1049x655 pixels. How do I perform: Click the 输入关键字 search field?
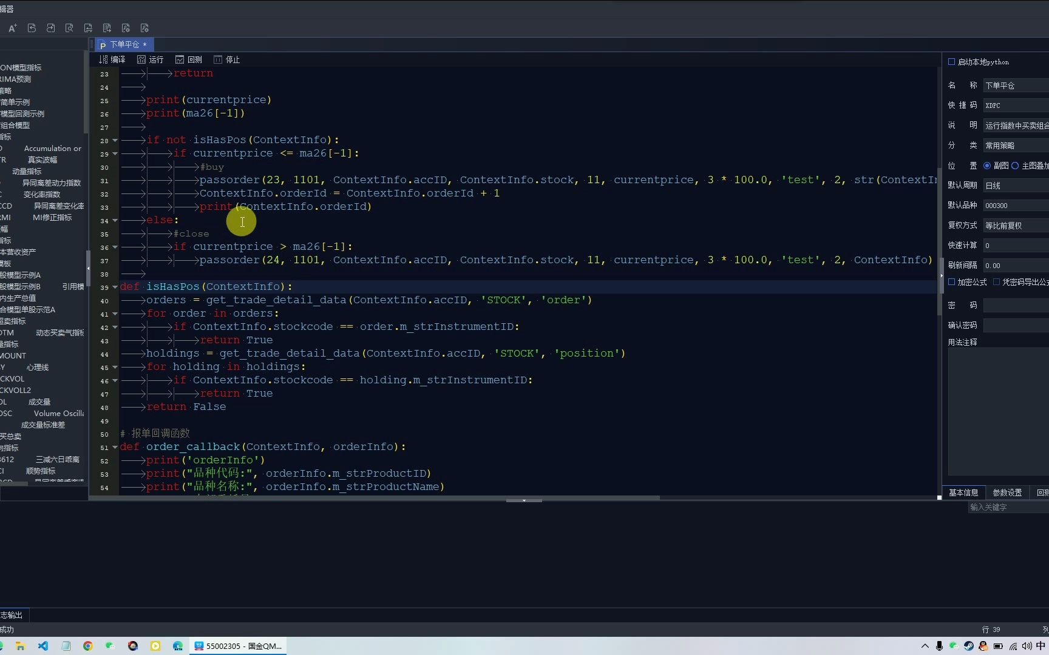[1008, 507]
